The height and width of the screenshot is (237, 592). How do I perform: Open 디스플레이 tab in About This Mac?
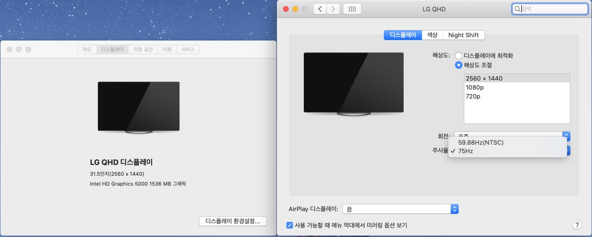click(113, 49)
